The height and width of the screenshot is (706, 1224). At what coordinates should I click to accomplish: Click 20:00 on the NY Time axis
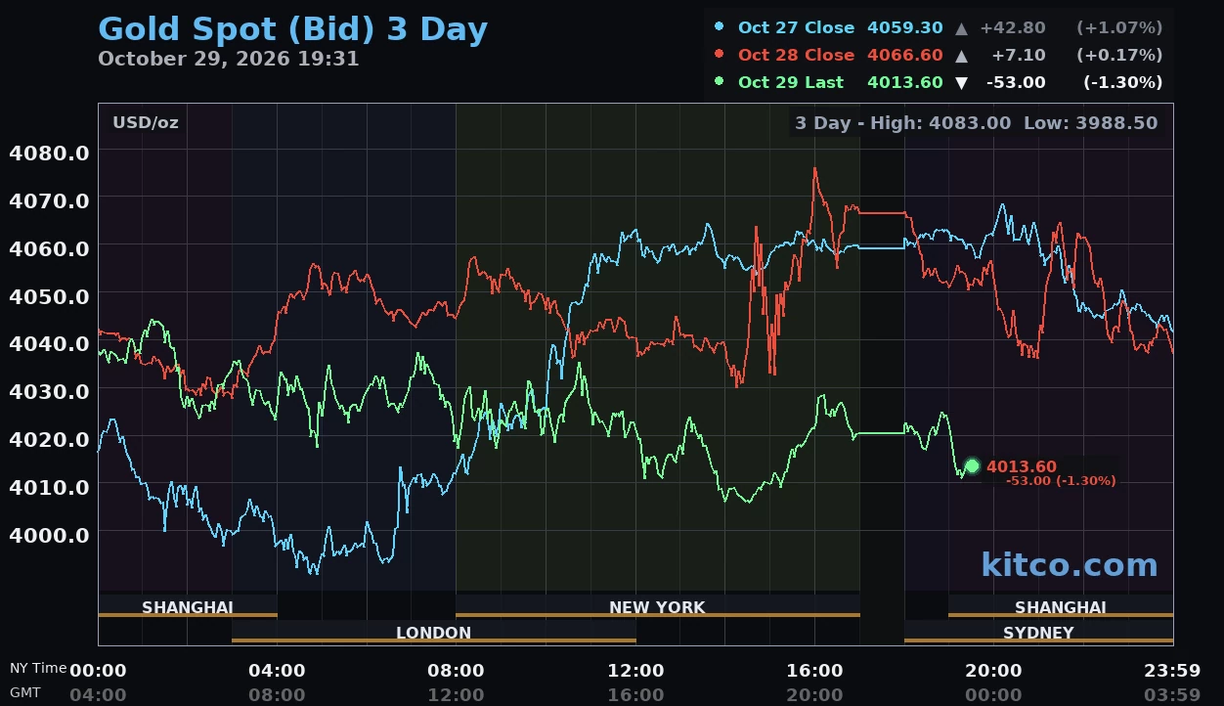(x=993, y=671)
